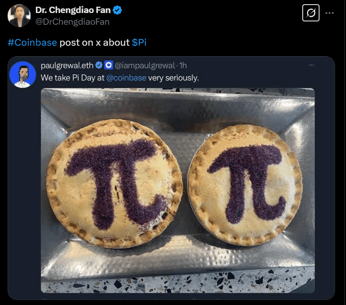Click paulgrewal.eth's avatar in quoted post
346x305 pixels.
pyautogui.click(x=22, y=75)
